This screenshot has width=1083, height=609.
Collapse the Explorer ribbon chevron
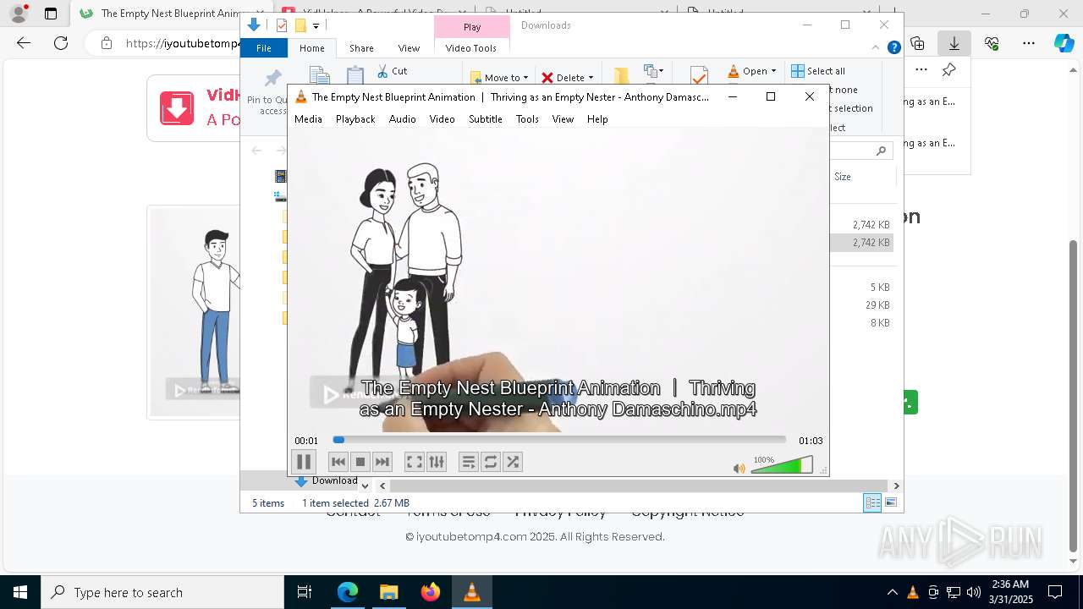[876, 48]
